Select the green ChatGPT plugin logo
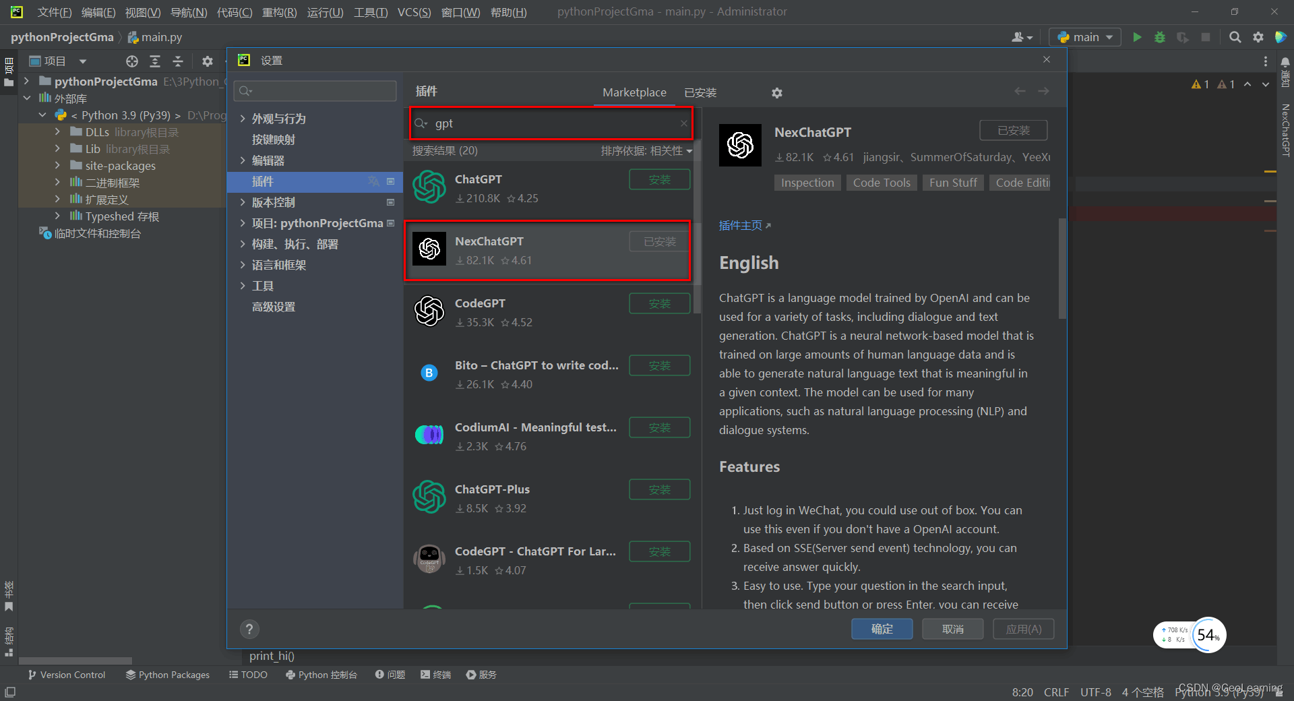1294x701 pixels. pos(429,187)
